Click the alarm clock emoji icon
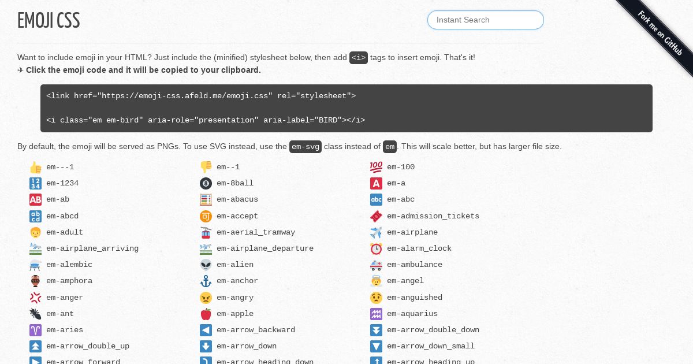This screenshot has height=364, width=693. (x=376, y=248)
